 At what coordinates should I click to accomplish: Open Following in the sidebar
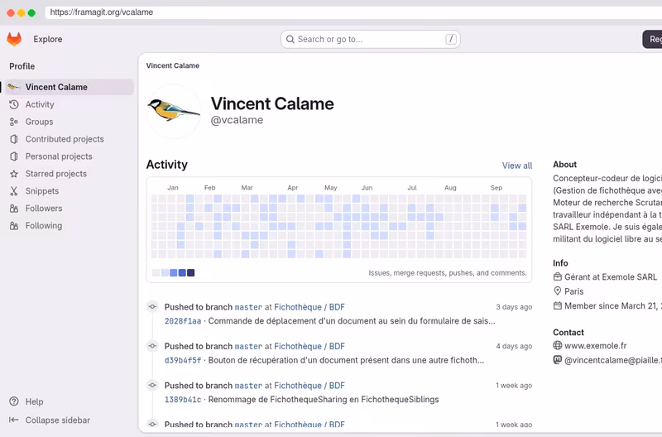coord(70,225)
